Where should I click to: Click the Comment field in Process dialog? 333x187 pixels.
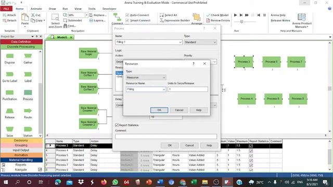[x=166, y=136]
